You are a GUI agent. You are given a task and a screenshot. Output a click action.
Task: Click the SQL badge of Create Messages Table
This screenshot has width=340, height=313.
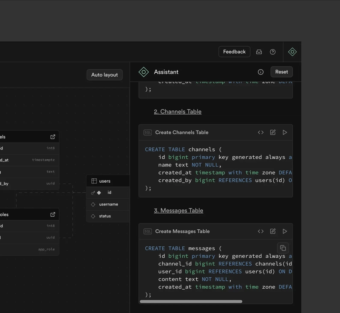(x=147, y=231)
